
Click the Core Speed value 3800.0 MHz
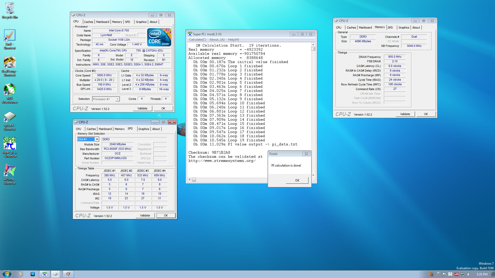[x=104, y=75]
